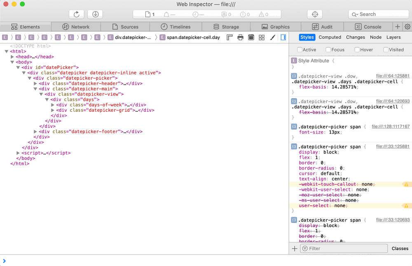Open source link file:///:64:125881

pos(393,76)
